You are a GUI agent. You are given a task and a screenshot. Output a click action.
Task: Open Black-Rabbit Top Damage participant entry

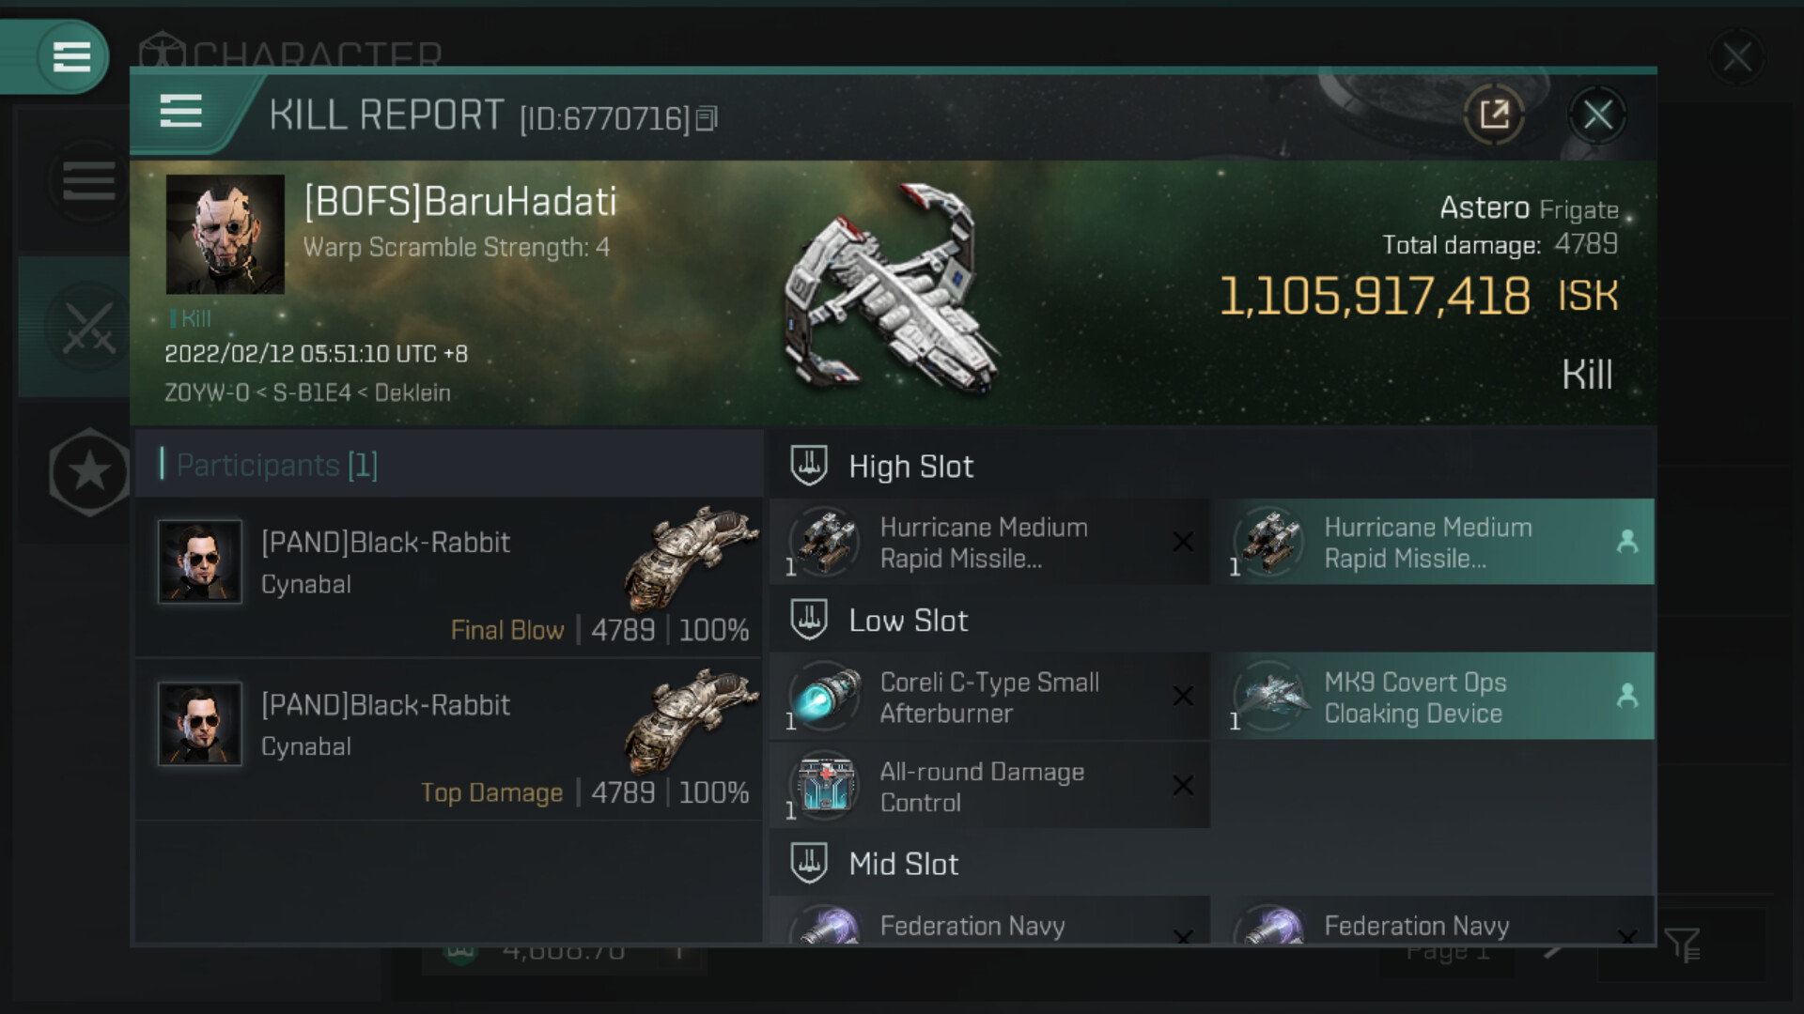449,739
